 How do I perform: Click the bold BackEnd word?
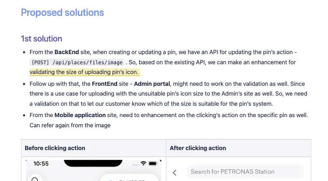pyautogui.click(x=67, y=52)
